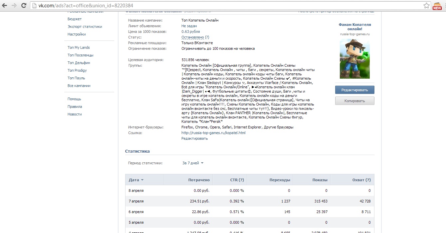Click the Копировать button
This screenshot has height=233, width=446.
tap(355, 101)
